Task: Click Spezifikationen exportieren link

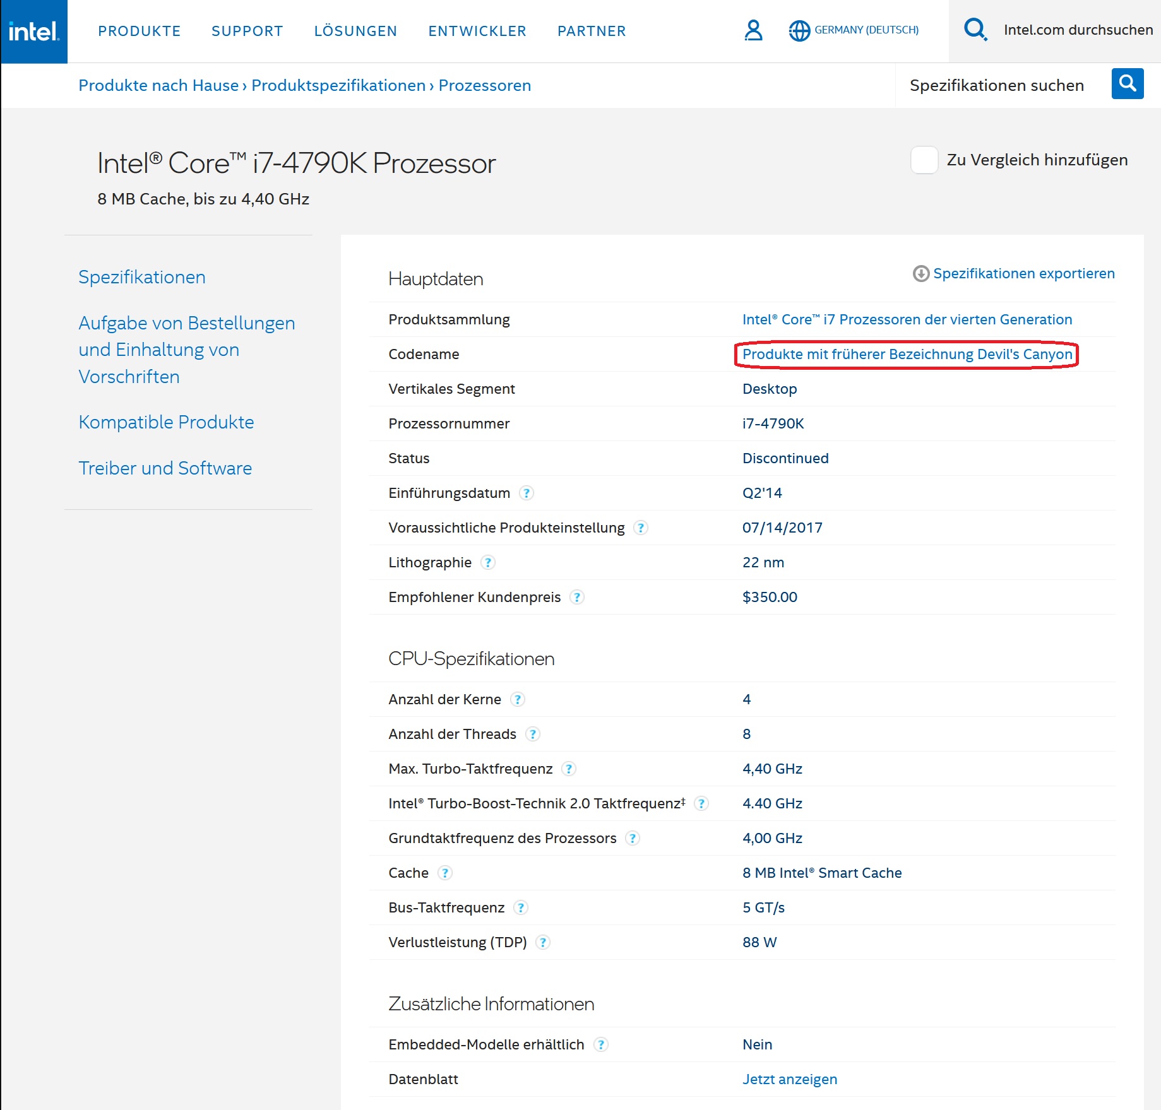Action: click(1024, 273)
